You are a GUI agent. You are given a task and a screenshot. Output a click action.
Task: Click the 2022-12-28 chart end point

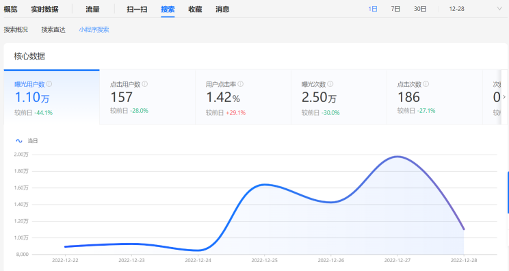pyautogui.click(x=464, y=229)
